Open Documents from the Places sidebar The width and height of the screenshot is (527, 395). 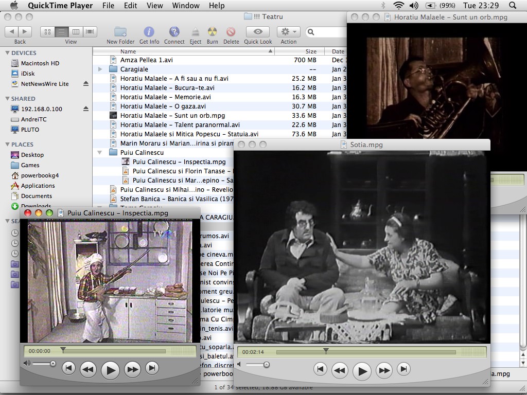pos(37,196)
